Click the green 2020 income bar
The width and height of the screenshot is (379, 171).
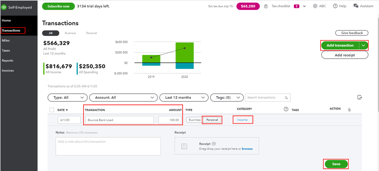pos(185,52)
